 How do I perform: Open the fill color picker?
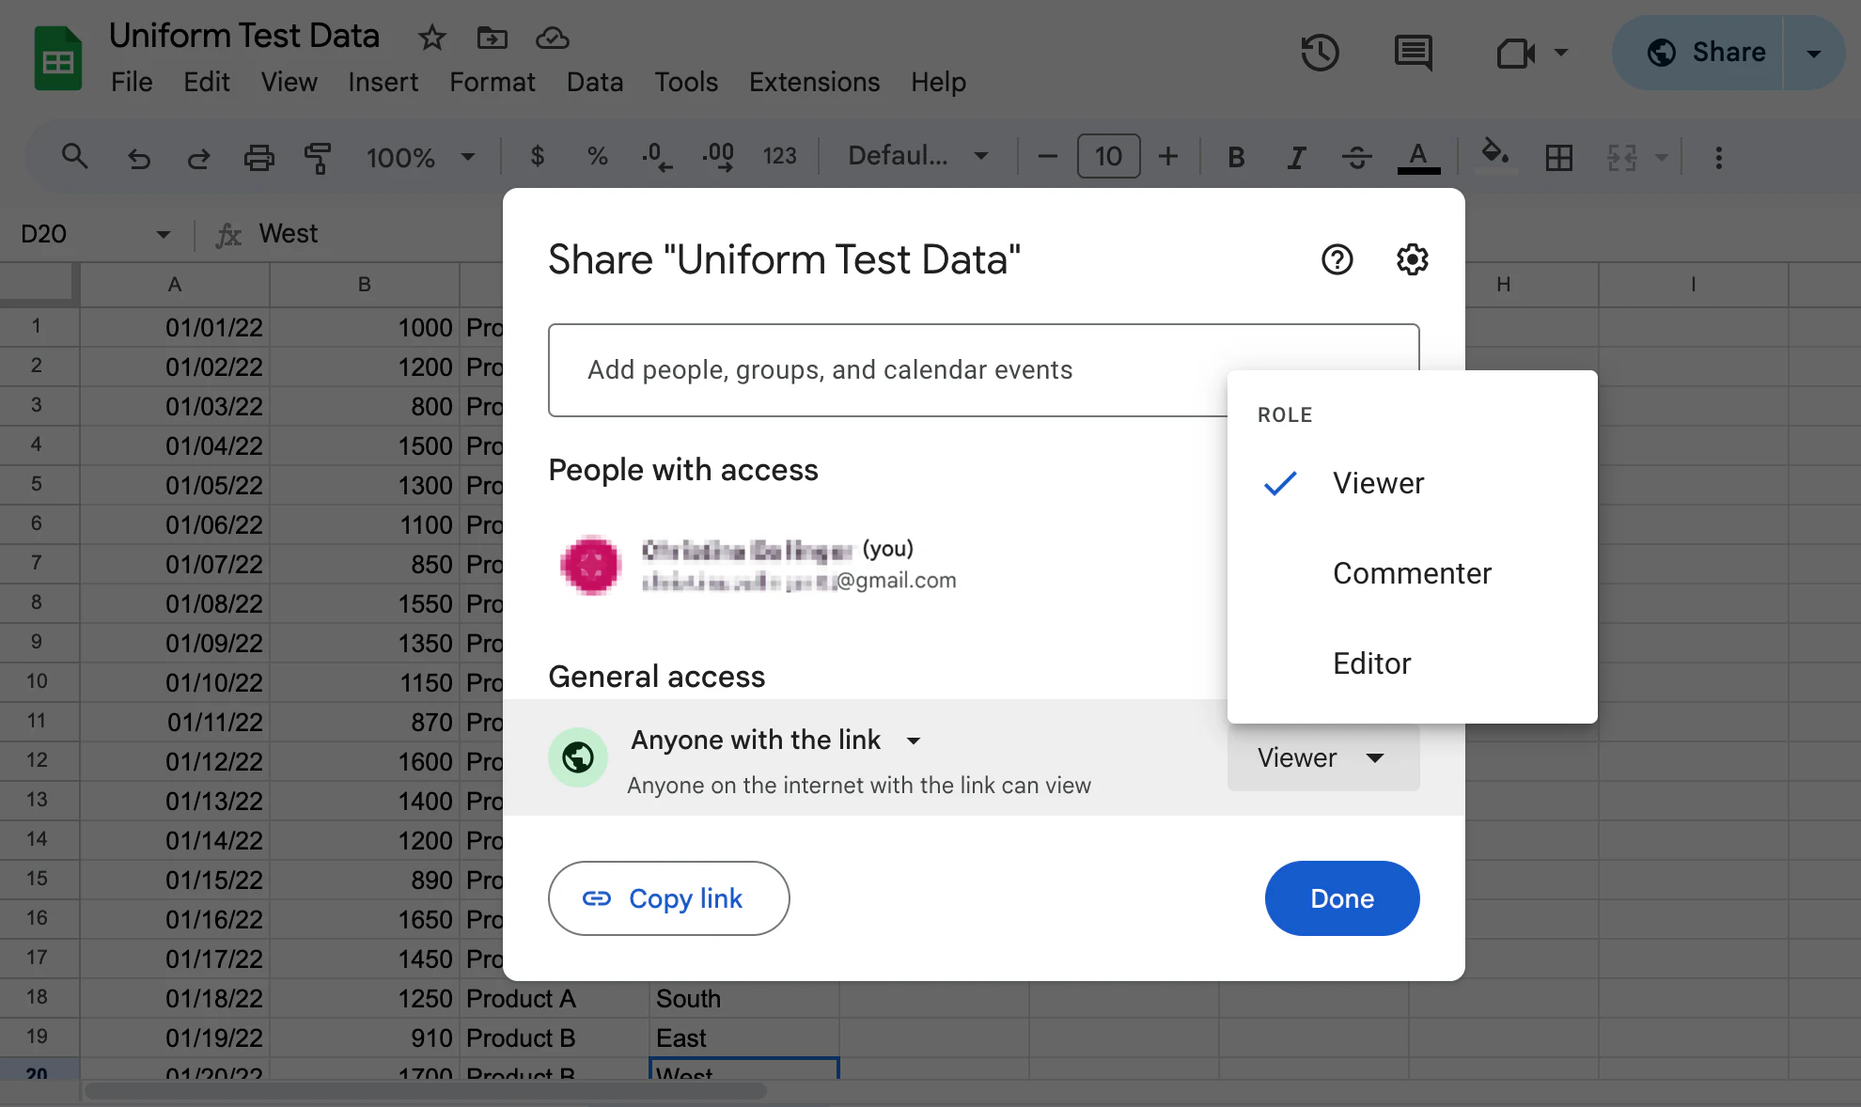pos(1495,156)
